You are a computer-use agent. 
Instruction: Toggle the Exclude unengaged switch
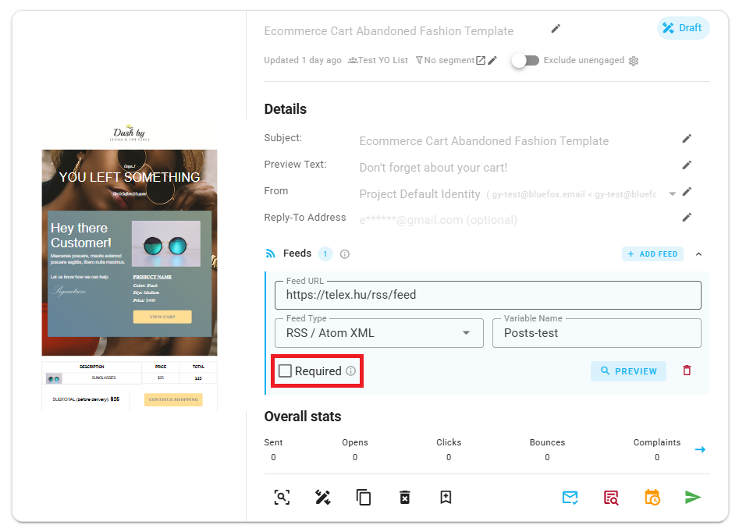click(x=526, y=60)
